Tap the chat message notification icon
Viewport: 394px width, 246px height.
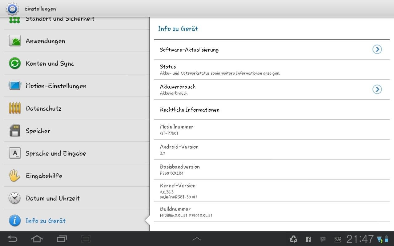pyautogui.click(x=323, y=239)
